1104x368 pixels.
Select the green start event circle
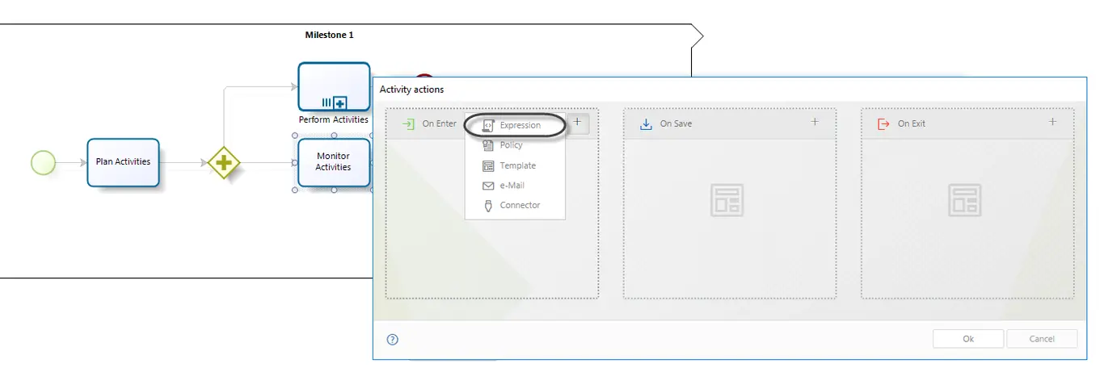[43, 163]
